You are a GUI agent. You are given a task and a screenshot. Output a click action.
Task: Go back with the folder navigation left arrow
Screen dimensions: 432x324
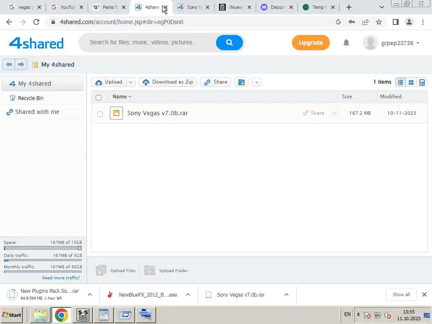(9, 65)
